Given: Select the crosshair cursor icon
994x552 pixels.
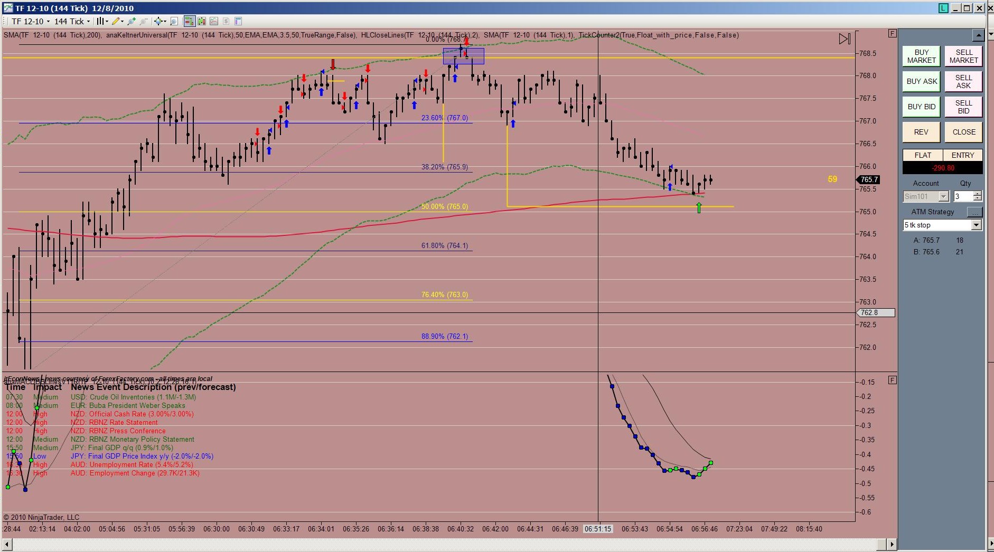Looking at the screenshot, I should tap(157, 21).
